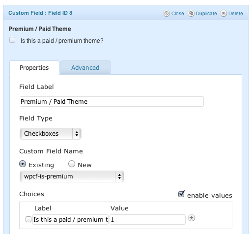Select the New custom field radio button

pyautogui.click(x=72, y=164)
